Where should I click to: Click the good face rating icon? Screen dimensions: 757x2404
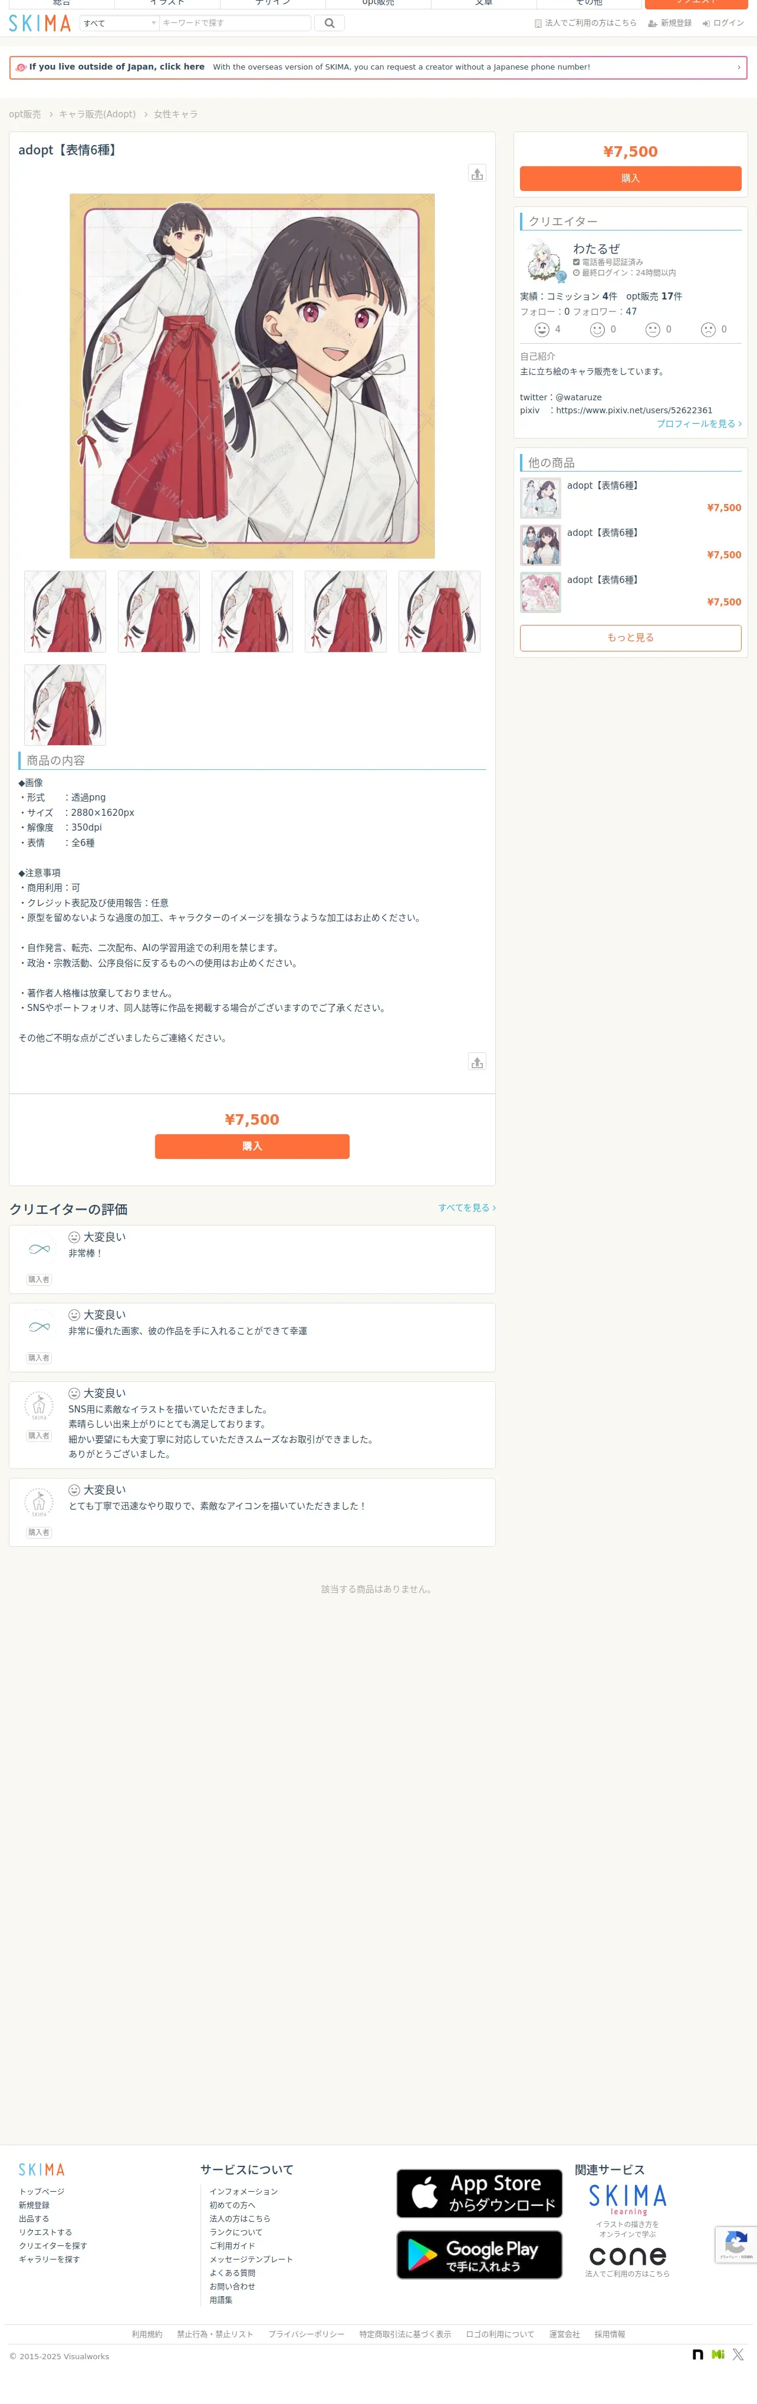(597, 330)
